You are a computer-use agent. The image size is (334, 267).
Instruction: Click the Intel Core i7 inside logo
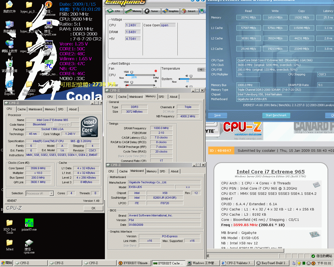tap(90, 126)
